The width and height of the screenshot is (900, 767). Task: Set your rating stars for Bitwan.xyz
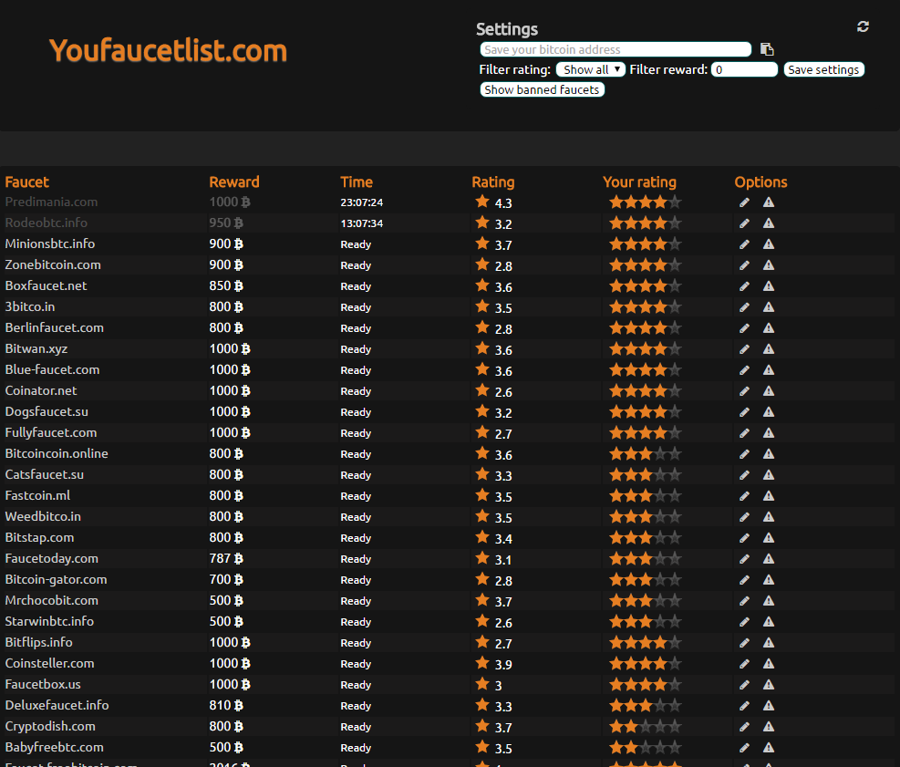point(646,349)
